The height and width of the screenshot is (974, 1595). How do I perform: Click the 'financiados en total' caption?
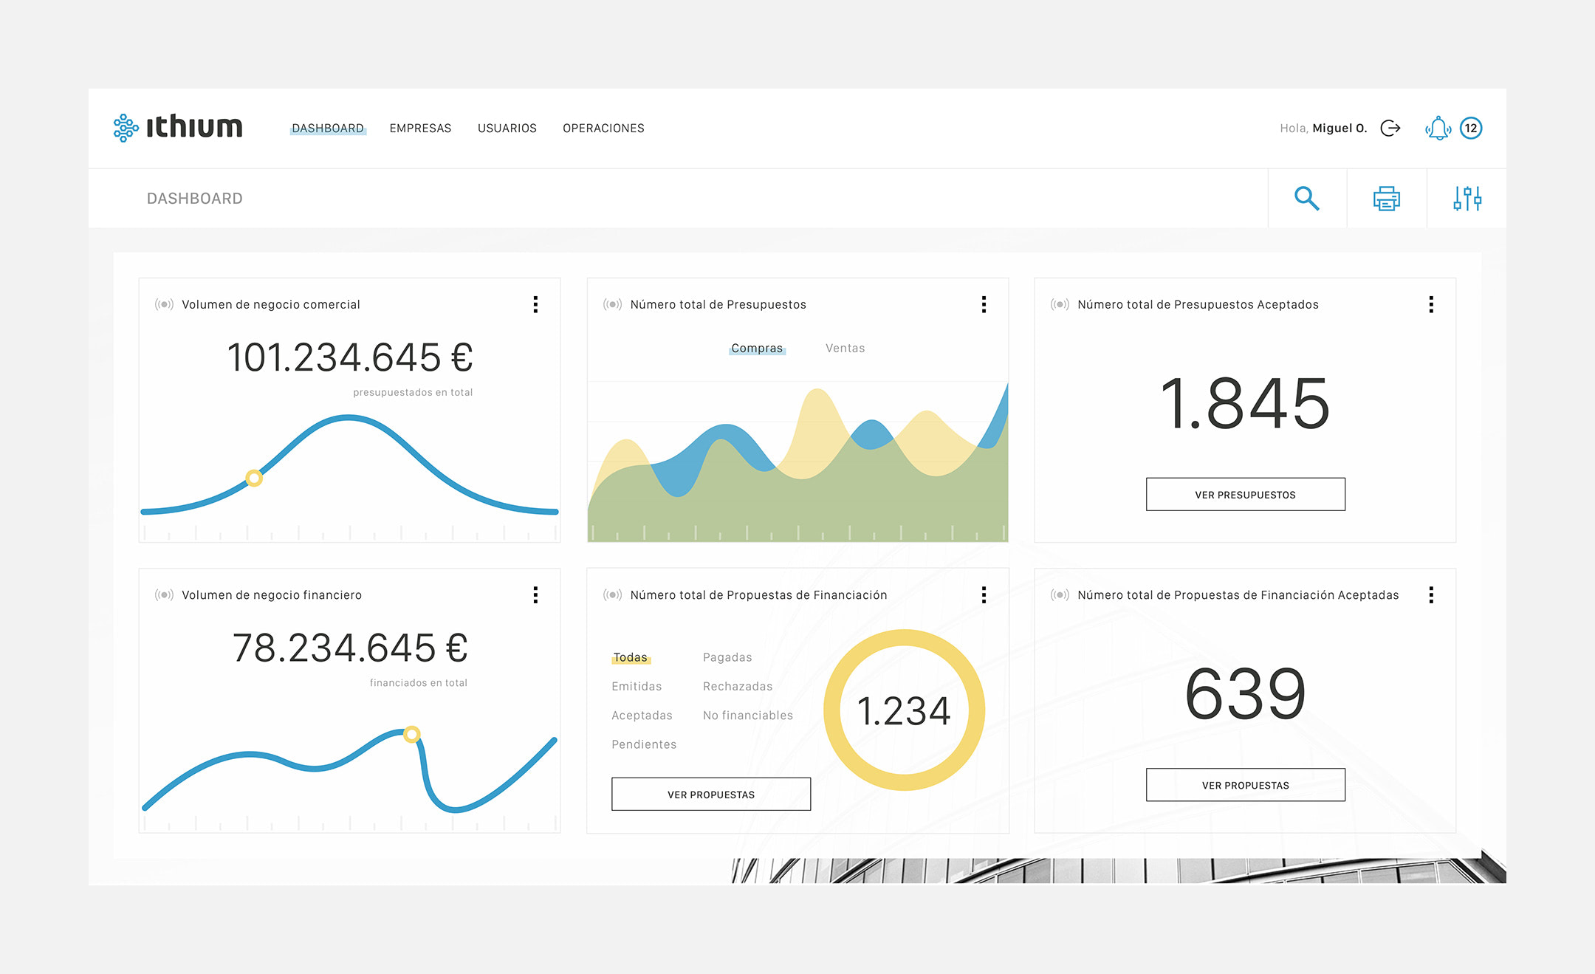coord(418,682)
